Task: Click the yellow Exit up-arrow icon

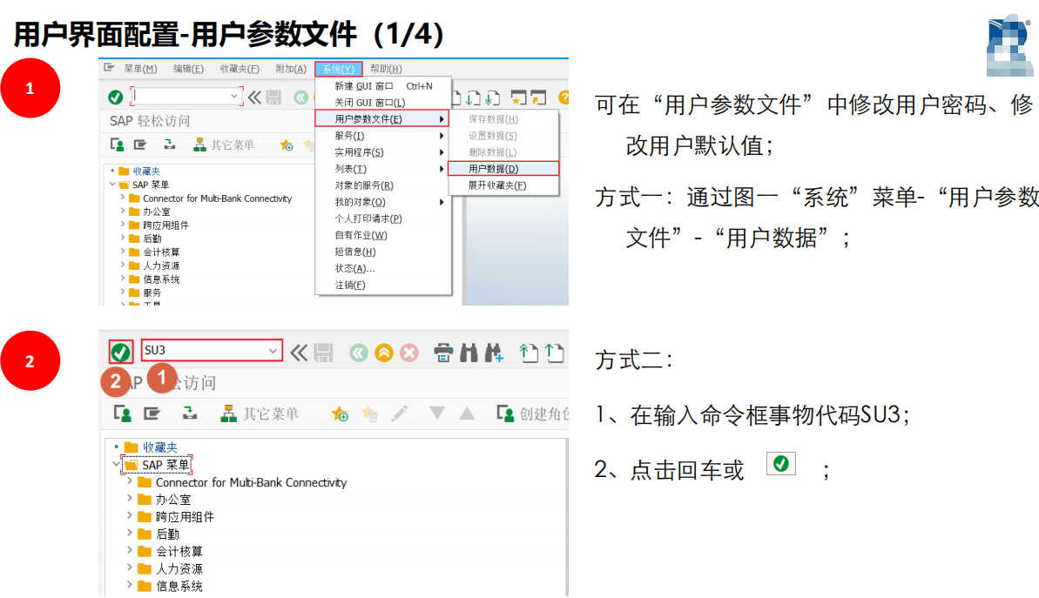Action: point(384,353)
